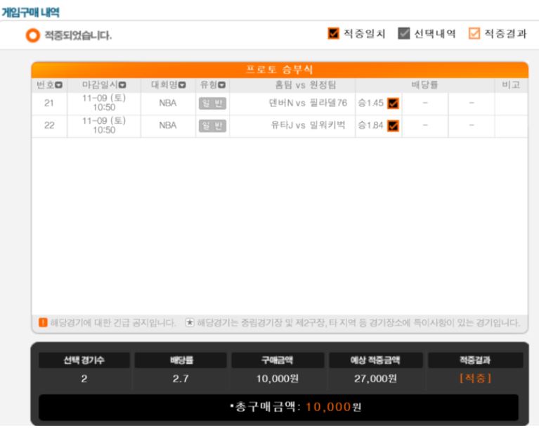Select the 프로토 승부식 orange header tab
Screen dimensions: 539x437
280,70
